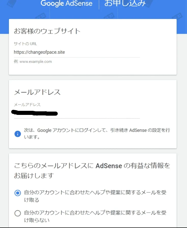This screenshot has height=228, width=187.
Task: Click the underline beneath the email field
Action: pyautogui.click(x=76, y=118)
